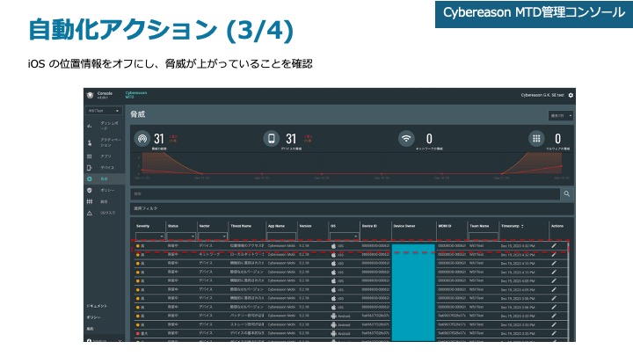Click the Android icon in ストレージ許可 row
633x356 pixels.
(333, 324)
